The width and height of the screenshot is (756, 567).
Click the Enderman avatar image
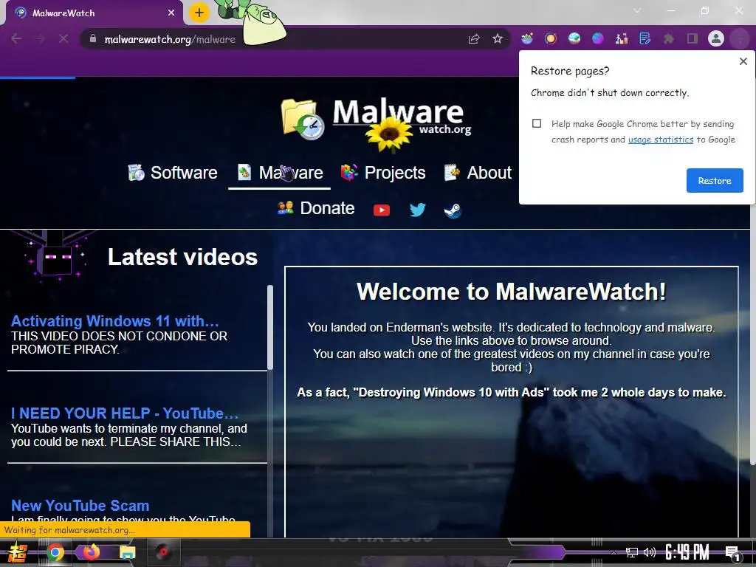tap(55, 256)
